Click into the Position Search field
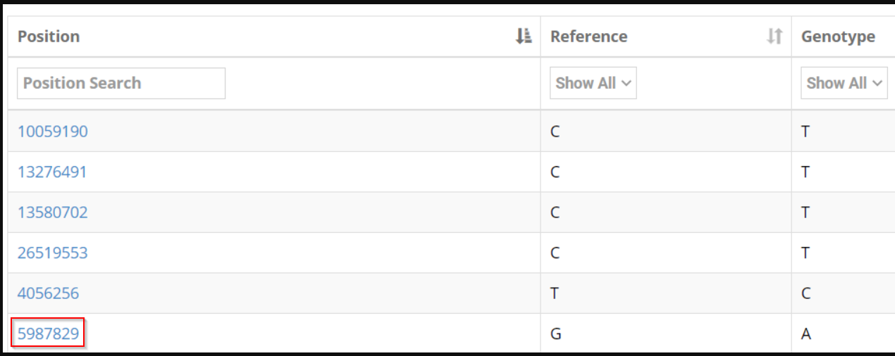895x356 pixels. pyautogui.click(x=121, y=83)
